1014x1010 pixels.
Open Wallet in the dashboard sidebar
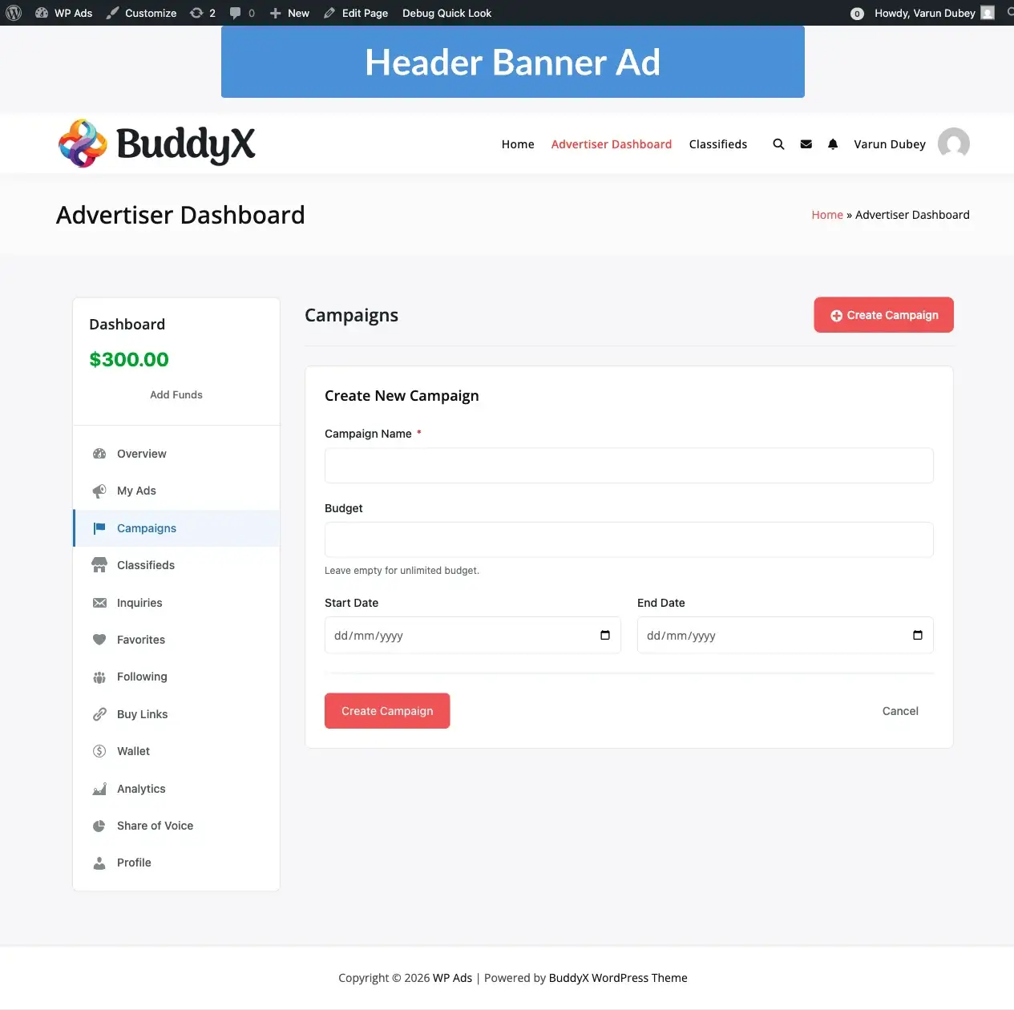[x=177, y=751]
